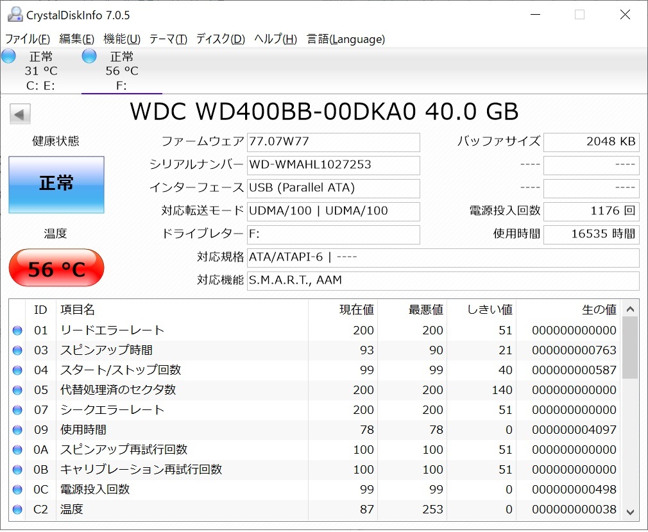This screenshot has height=532, width=648.
Task: Click raw value 000000000763
Action: 574,350
